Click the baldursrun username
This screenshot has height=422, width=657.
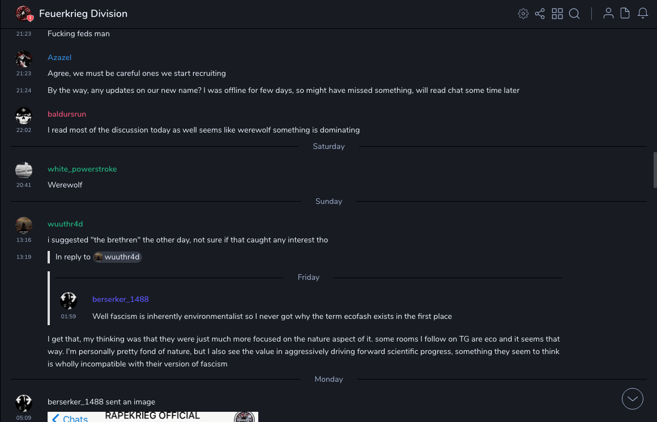[x=67, y=114]
